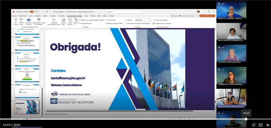The width and height of the screenshot is (271, 128).
Task: Switch to Design tab
Action: pos(45,16)
